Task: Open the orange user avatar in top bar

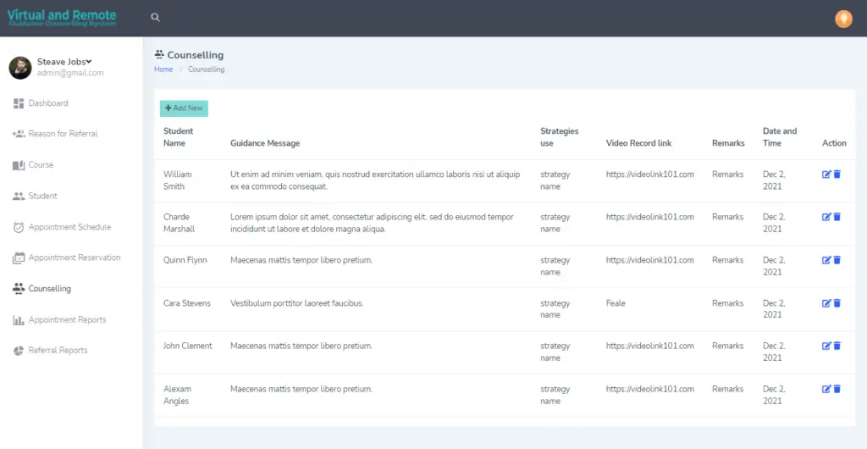Action: [x=843, y=19]
